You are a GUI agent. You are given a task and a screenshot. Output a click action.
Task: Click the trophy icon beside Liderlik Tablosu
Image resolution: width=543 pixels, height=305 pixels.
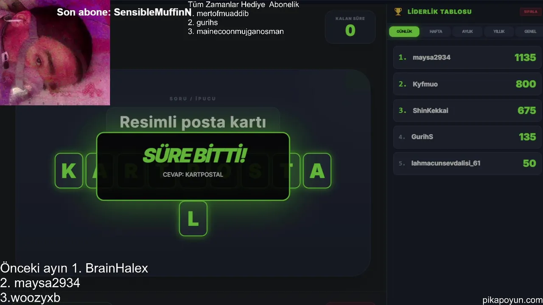[398, 11]
